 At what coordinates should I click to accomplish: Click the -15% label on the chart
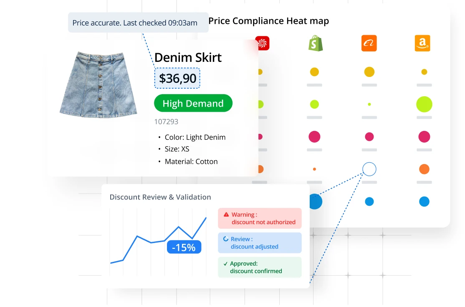(184, 247)
